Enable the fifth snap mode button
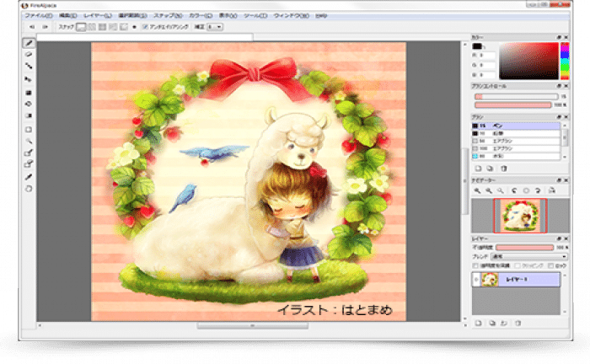The width and height of the screenshot is (590, 364). click(123, 27)
